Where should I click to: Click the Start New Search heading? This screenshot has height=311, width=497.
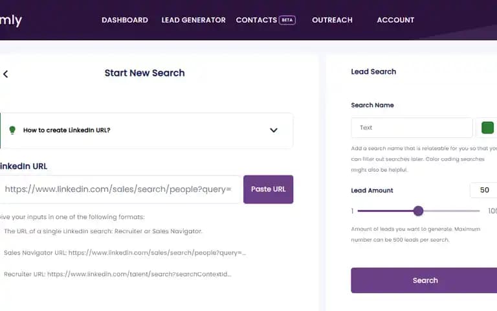[x=144, y=73]
